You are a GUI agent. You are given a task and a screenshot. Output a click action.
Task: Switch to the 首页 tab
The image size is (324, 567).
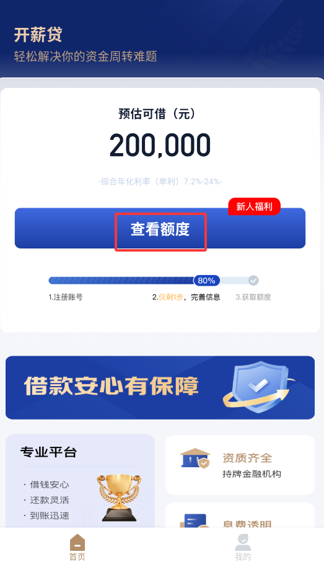pos(77,547)
